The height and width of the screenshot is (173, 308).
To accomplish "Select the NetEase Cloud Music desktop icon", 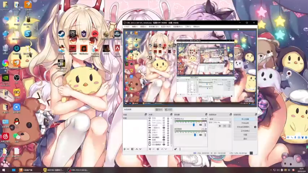I will [x=5, y=137].
